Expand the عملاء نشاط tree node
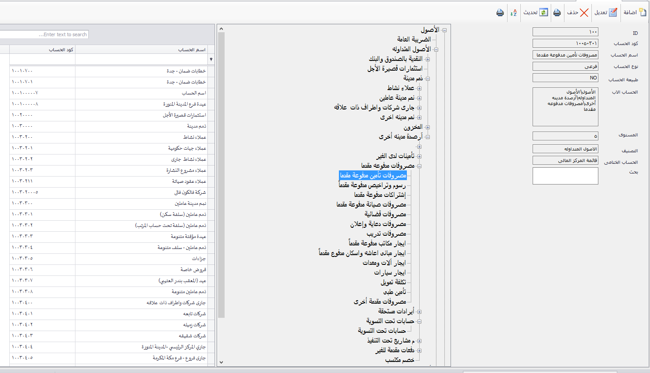 click(419, 88)
